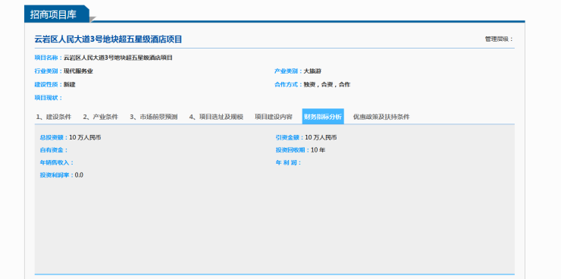Click the 大旅游 industry category value

tap(312, 71)
